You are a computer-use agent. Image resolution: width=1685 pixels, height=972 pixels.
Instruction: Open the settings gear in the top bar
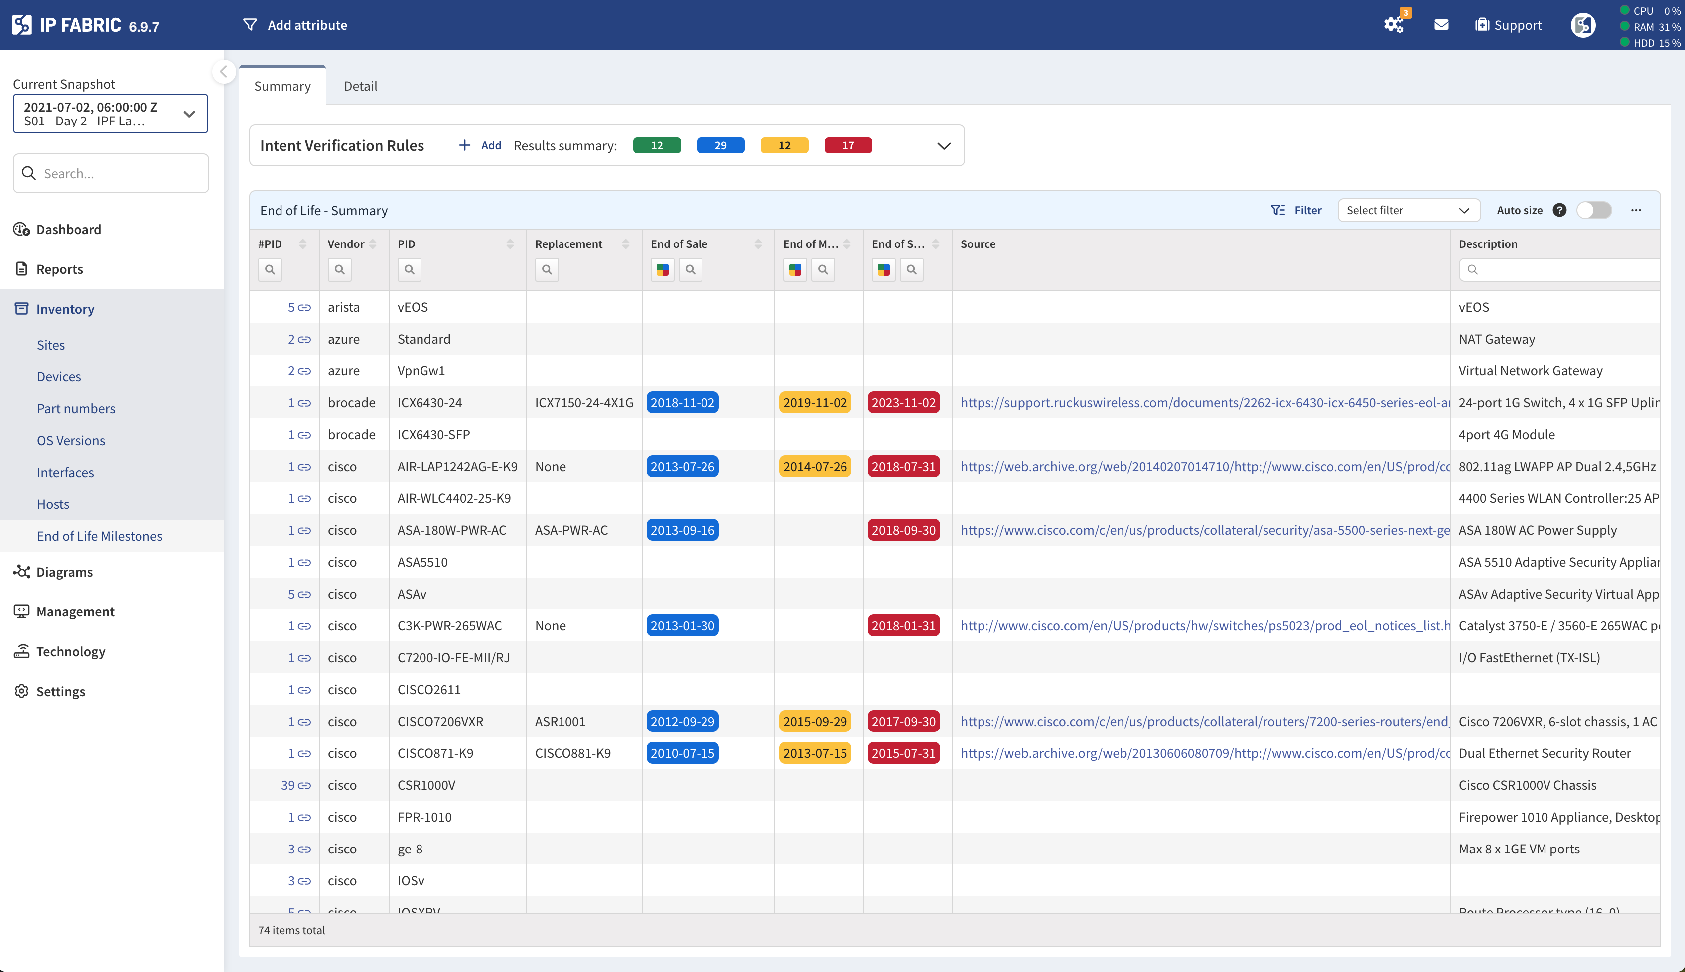[x=1394, y=25]
